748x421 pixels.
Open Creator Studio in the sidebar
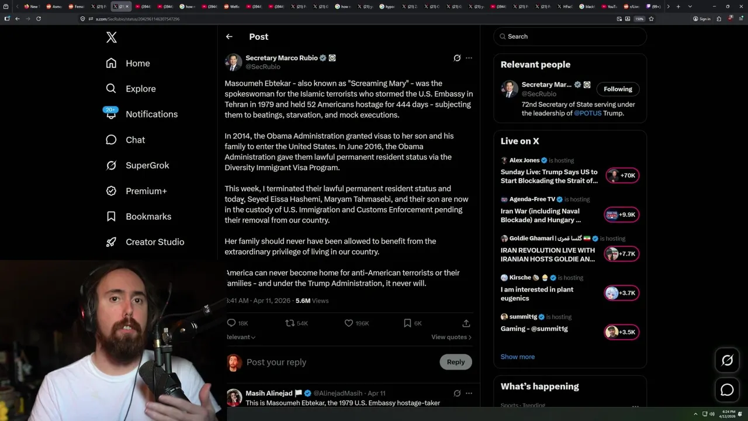pyautogui.click(x=145, y=241)
